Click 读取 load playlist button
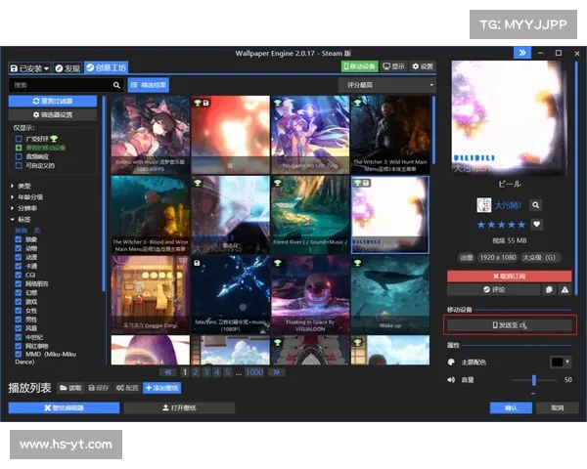The image size is (587, 469). [70, 388]
